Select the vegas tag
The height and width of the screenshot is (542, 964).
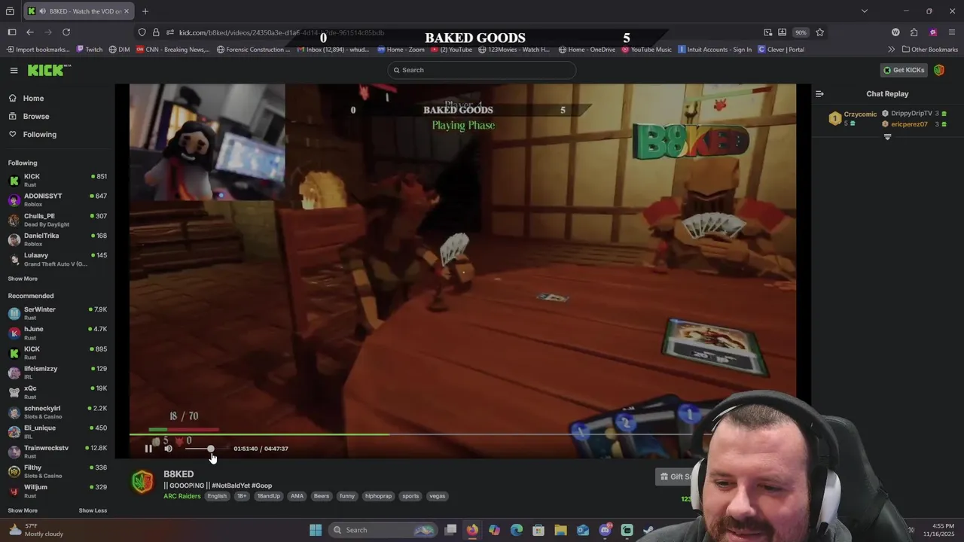click(x=438, y=496)
